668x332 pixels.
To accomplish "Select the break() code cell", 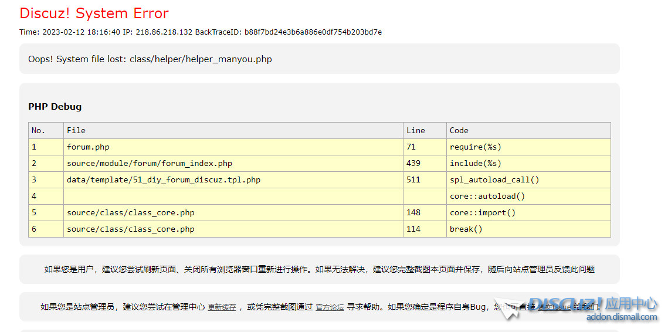I will point(528,229).
